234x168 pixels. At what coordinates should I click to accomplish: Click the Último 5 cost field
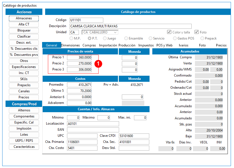(x=79, y=91)
